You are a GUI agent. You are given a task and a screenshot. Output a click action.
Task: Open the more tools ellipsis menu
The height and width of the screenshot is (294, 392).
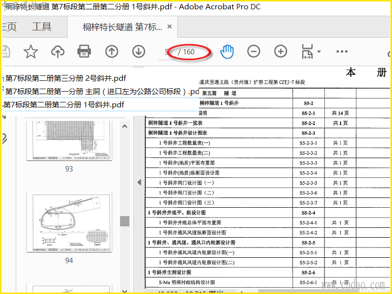click(x=342, y=51)
